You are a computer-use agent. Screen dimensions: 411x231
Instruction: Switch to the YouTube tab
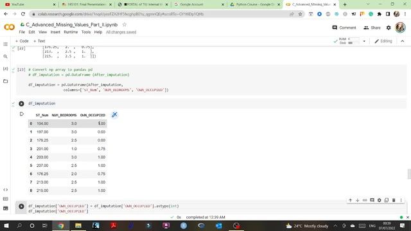[30, 4]
